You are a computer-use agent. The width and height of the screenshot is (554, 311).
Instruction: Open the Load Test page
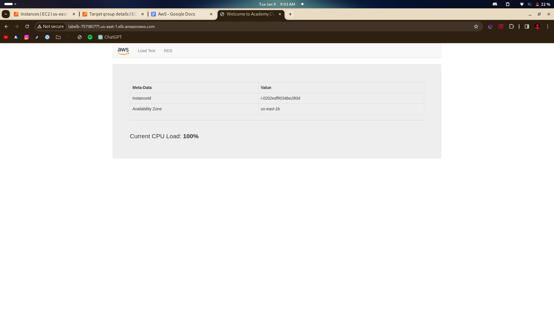[146, 51]
